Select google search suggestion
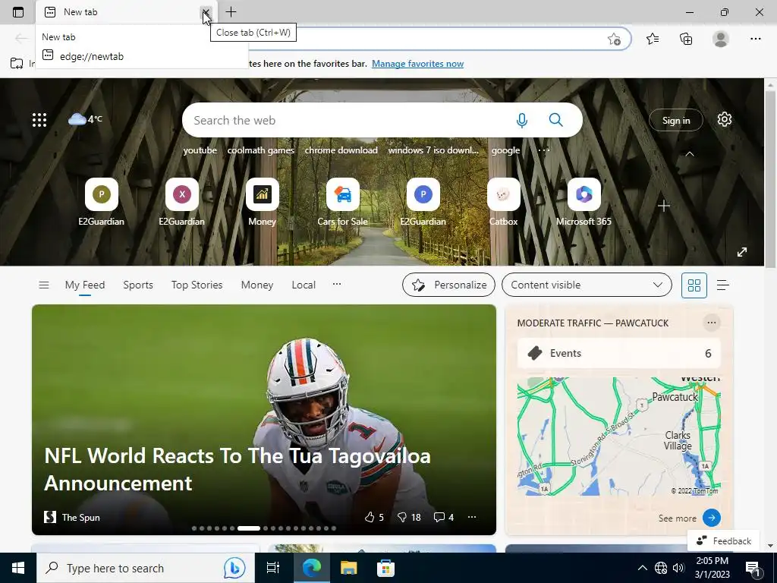The width and height of the screenshot is (777, 583). coord(505,150)
